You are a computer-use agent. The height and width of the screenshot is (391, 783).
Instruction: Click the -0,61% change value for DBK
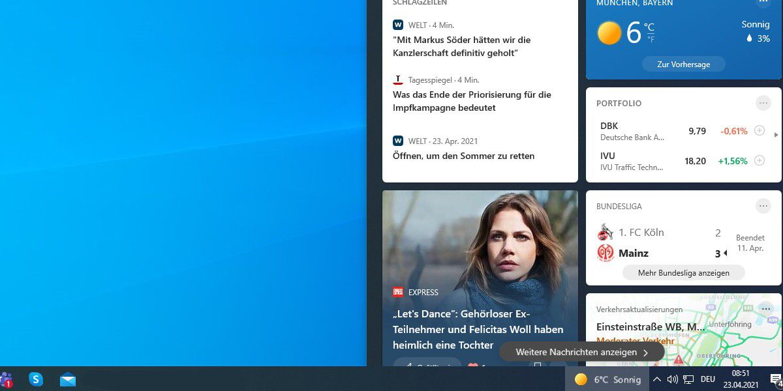point(734,131)
